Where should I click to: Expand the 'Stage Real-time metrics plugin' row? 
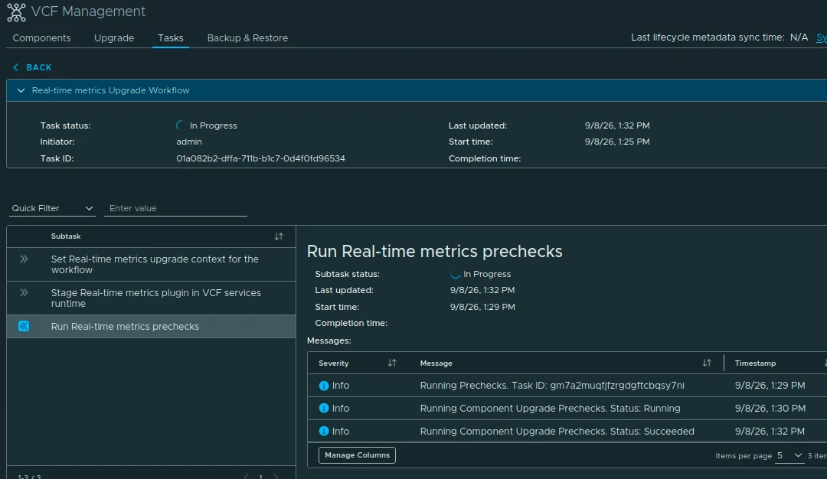click(24, 292)
